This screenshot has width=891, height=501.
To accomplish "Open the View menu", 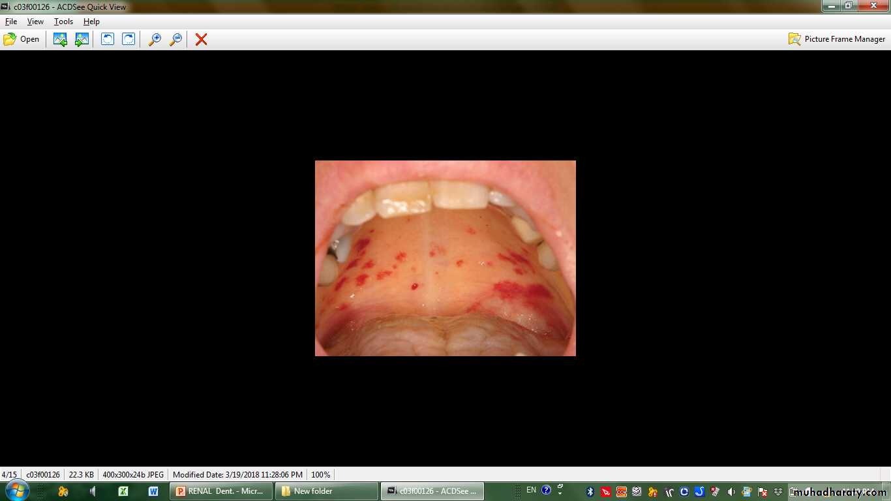I will [x=35, y=22].
